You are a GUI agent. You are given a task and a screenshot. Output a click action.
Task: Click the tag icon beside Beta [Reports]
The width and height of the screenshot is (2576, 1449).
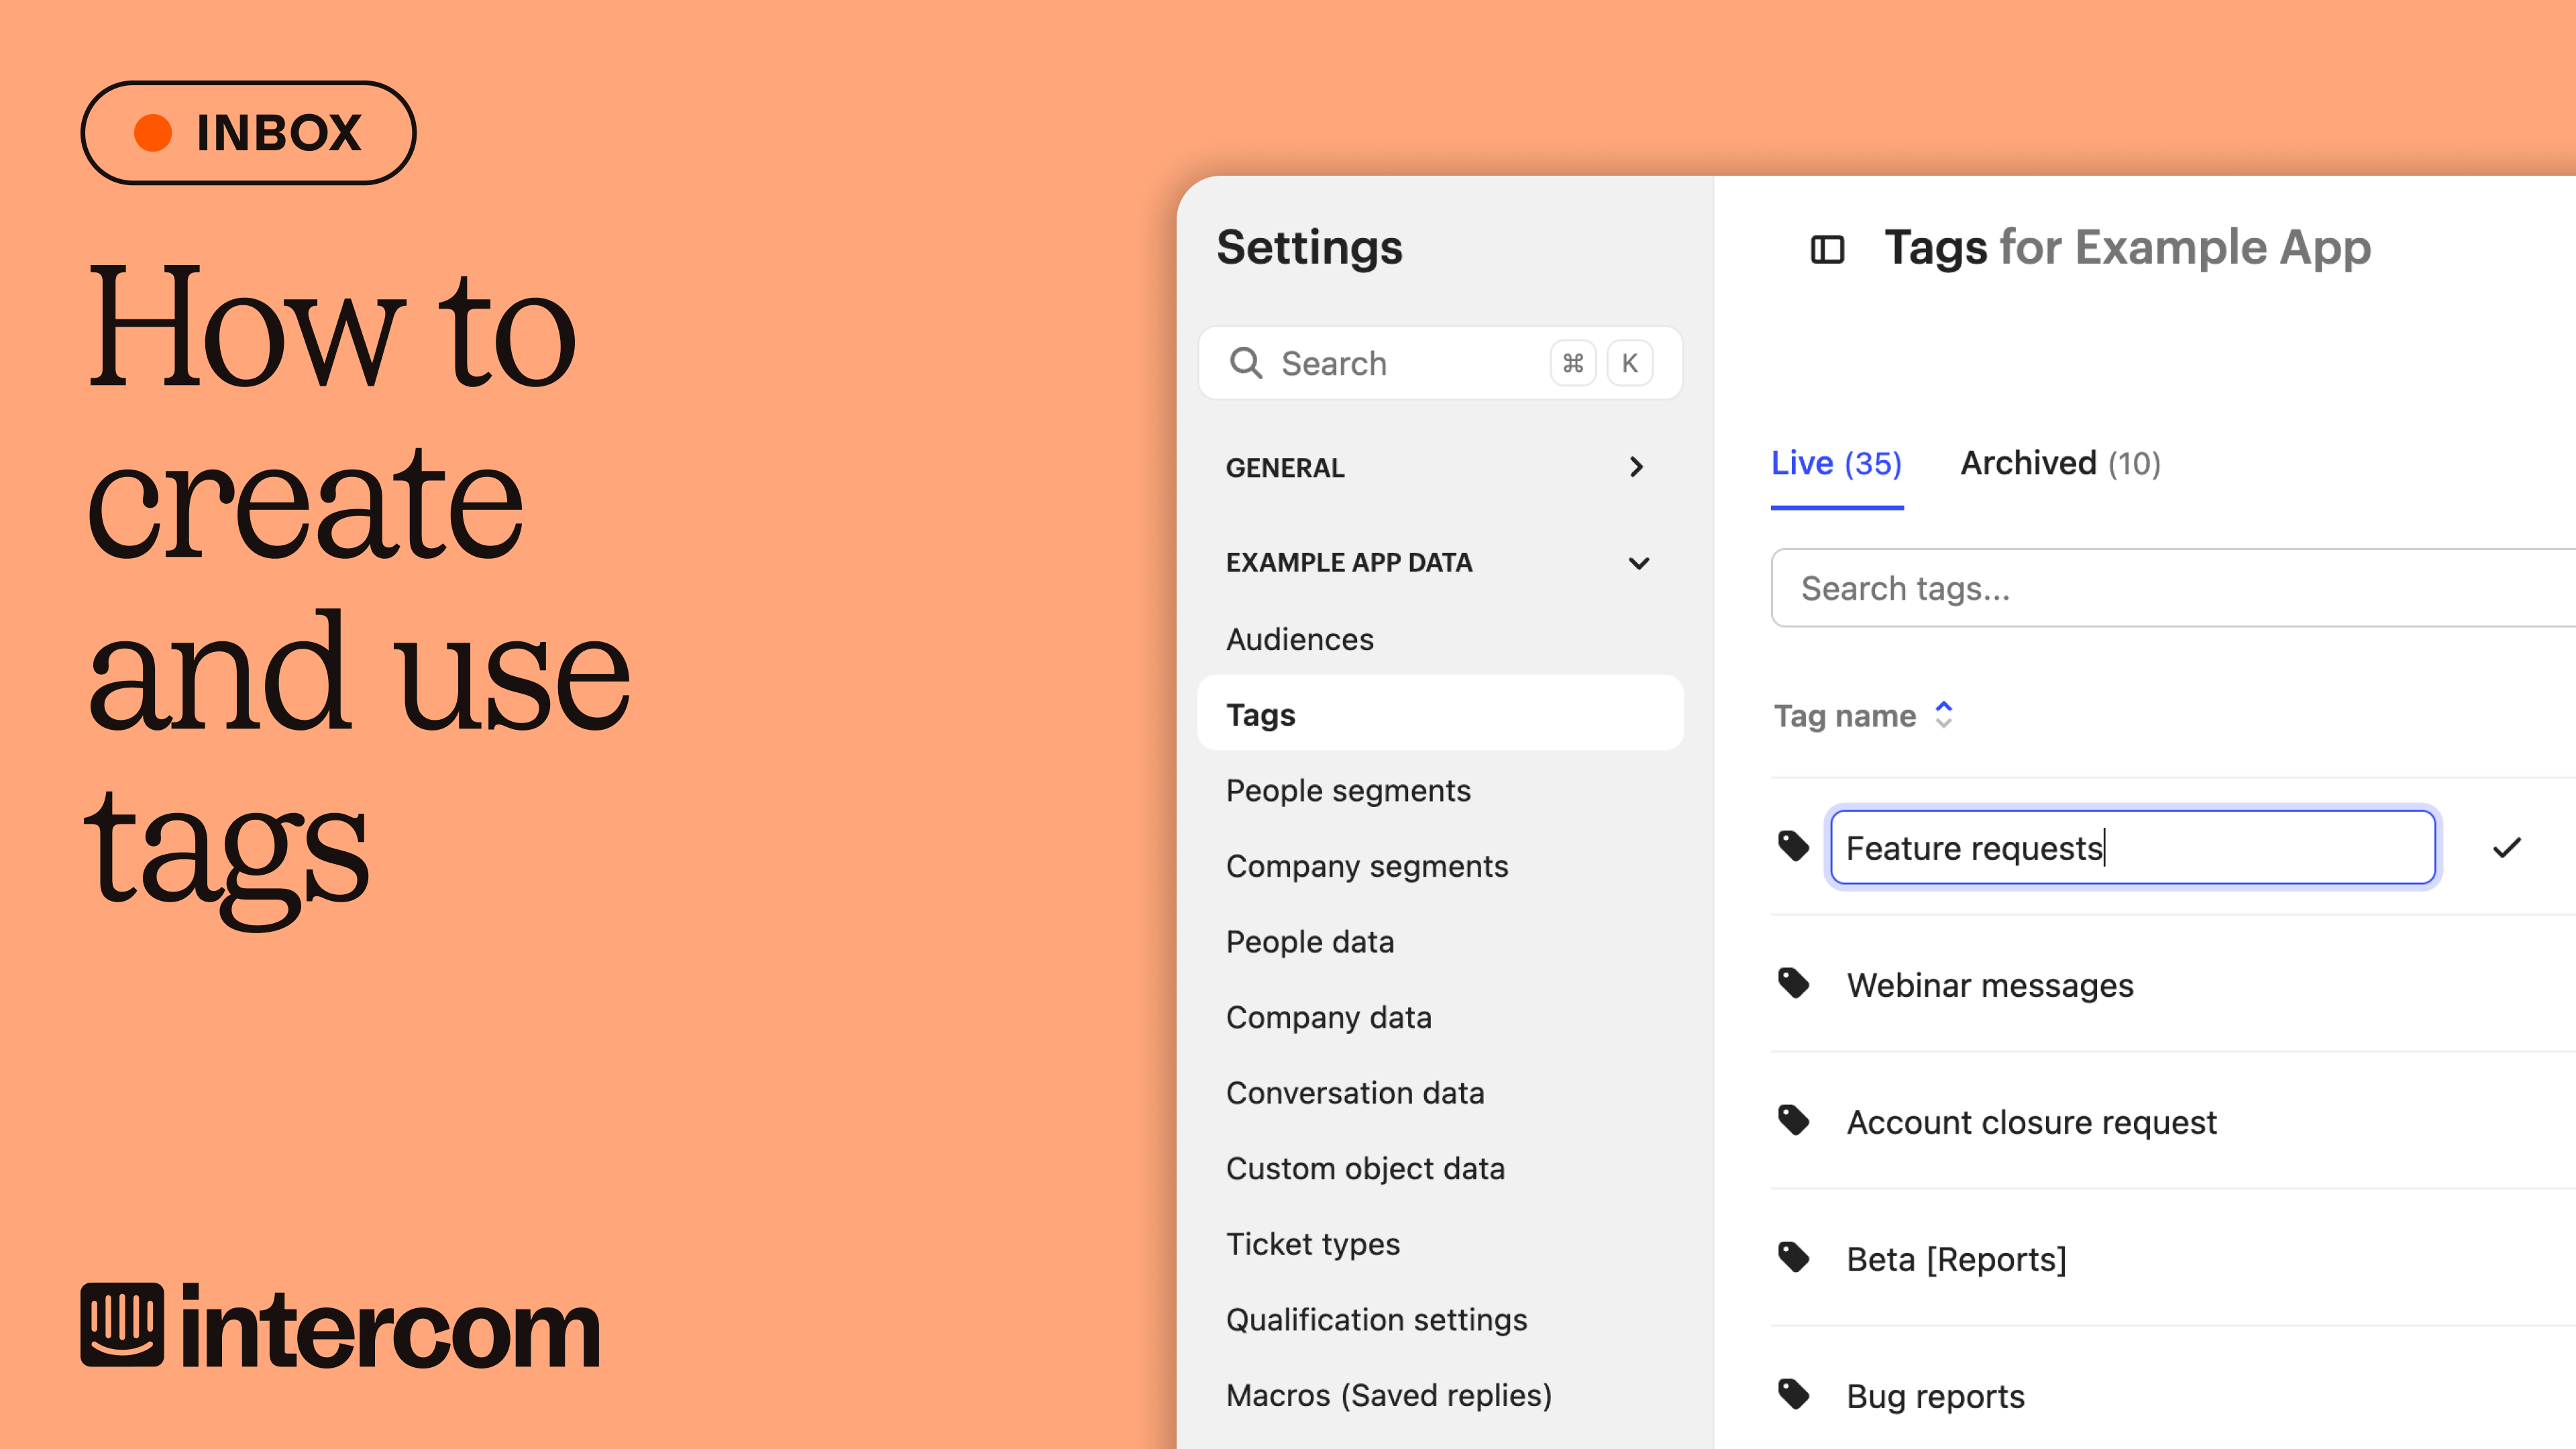[x=1793, y=1258]
